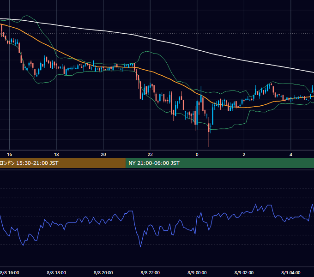Click the 16 hour label on price chart axis
The height and width of the screenshot is (277, 314).
click(9, 155)
